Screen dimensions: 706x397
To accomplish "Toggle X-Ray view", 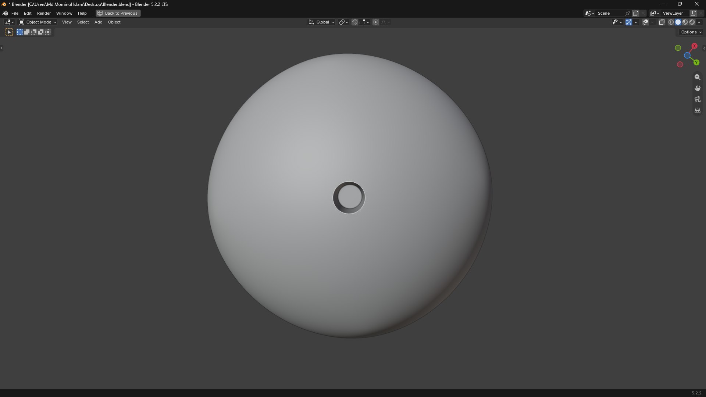I will tap(662, 22).
